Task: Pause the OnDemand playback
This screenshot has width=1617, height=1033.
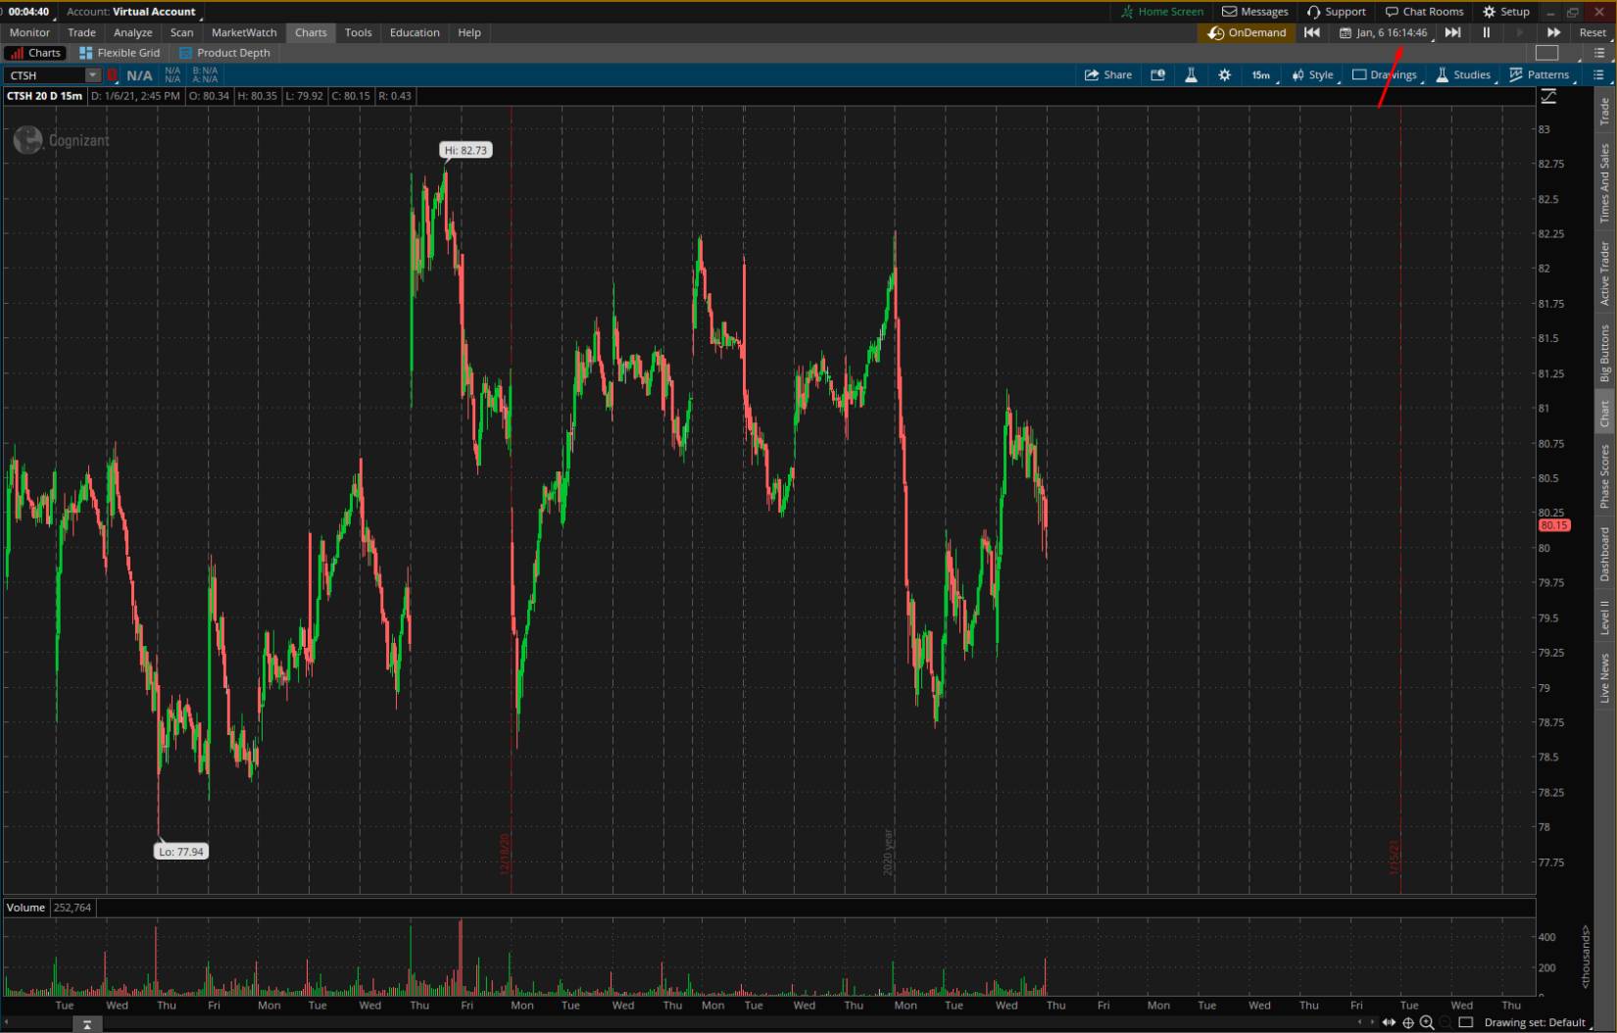Action: coord(1486,32)
